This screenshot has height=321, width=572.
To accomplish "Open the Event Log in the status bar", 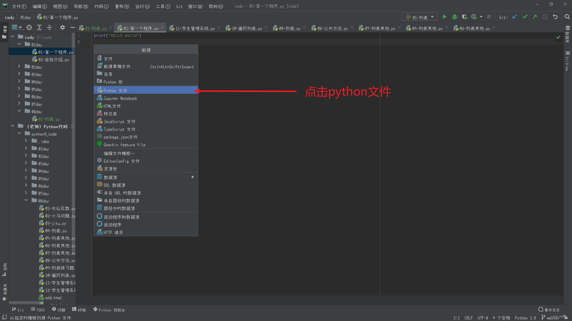I will [549, 310].
